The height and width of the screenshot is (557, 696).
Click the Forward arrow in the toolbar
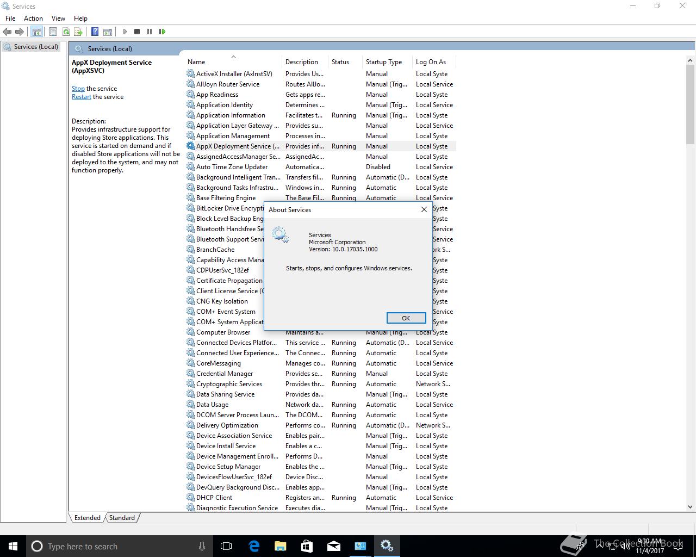click(x=20, y=32)
